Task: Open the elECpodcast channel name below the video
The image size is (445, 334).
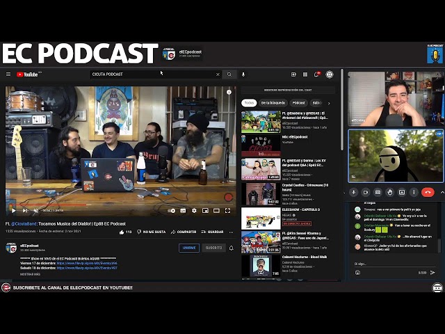Action: [x=29, y=246]
